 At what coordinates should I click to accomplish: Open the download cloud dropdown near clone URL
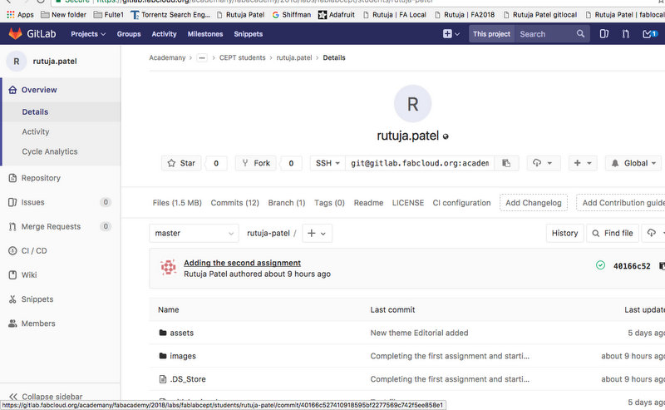(544, 163)
